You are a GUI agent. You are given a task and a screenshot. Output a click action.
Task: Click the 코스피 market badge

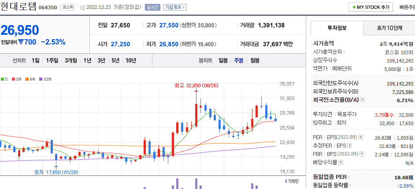67,7
